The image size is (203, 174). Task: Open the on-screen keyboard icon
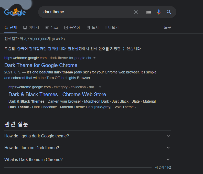(148, 12)
